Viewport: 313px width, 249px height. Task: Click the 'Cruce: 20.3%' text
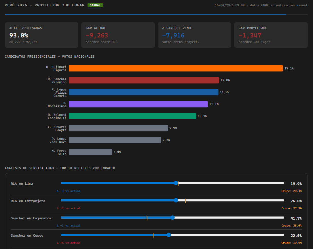tap(291, 191)
